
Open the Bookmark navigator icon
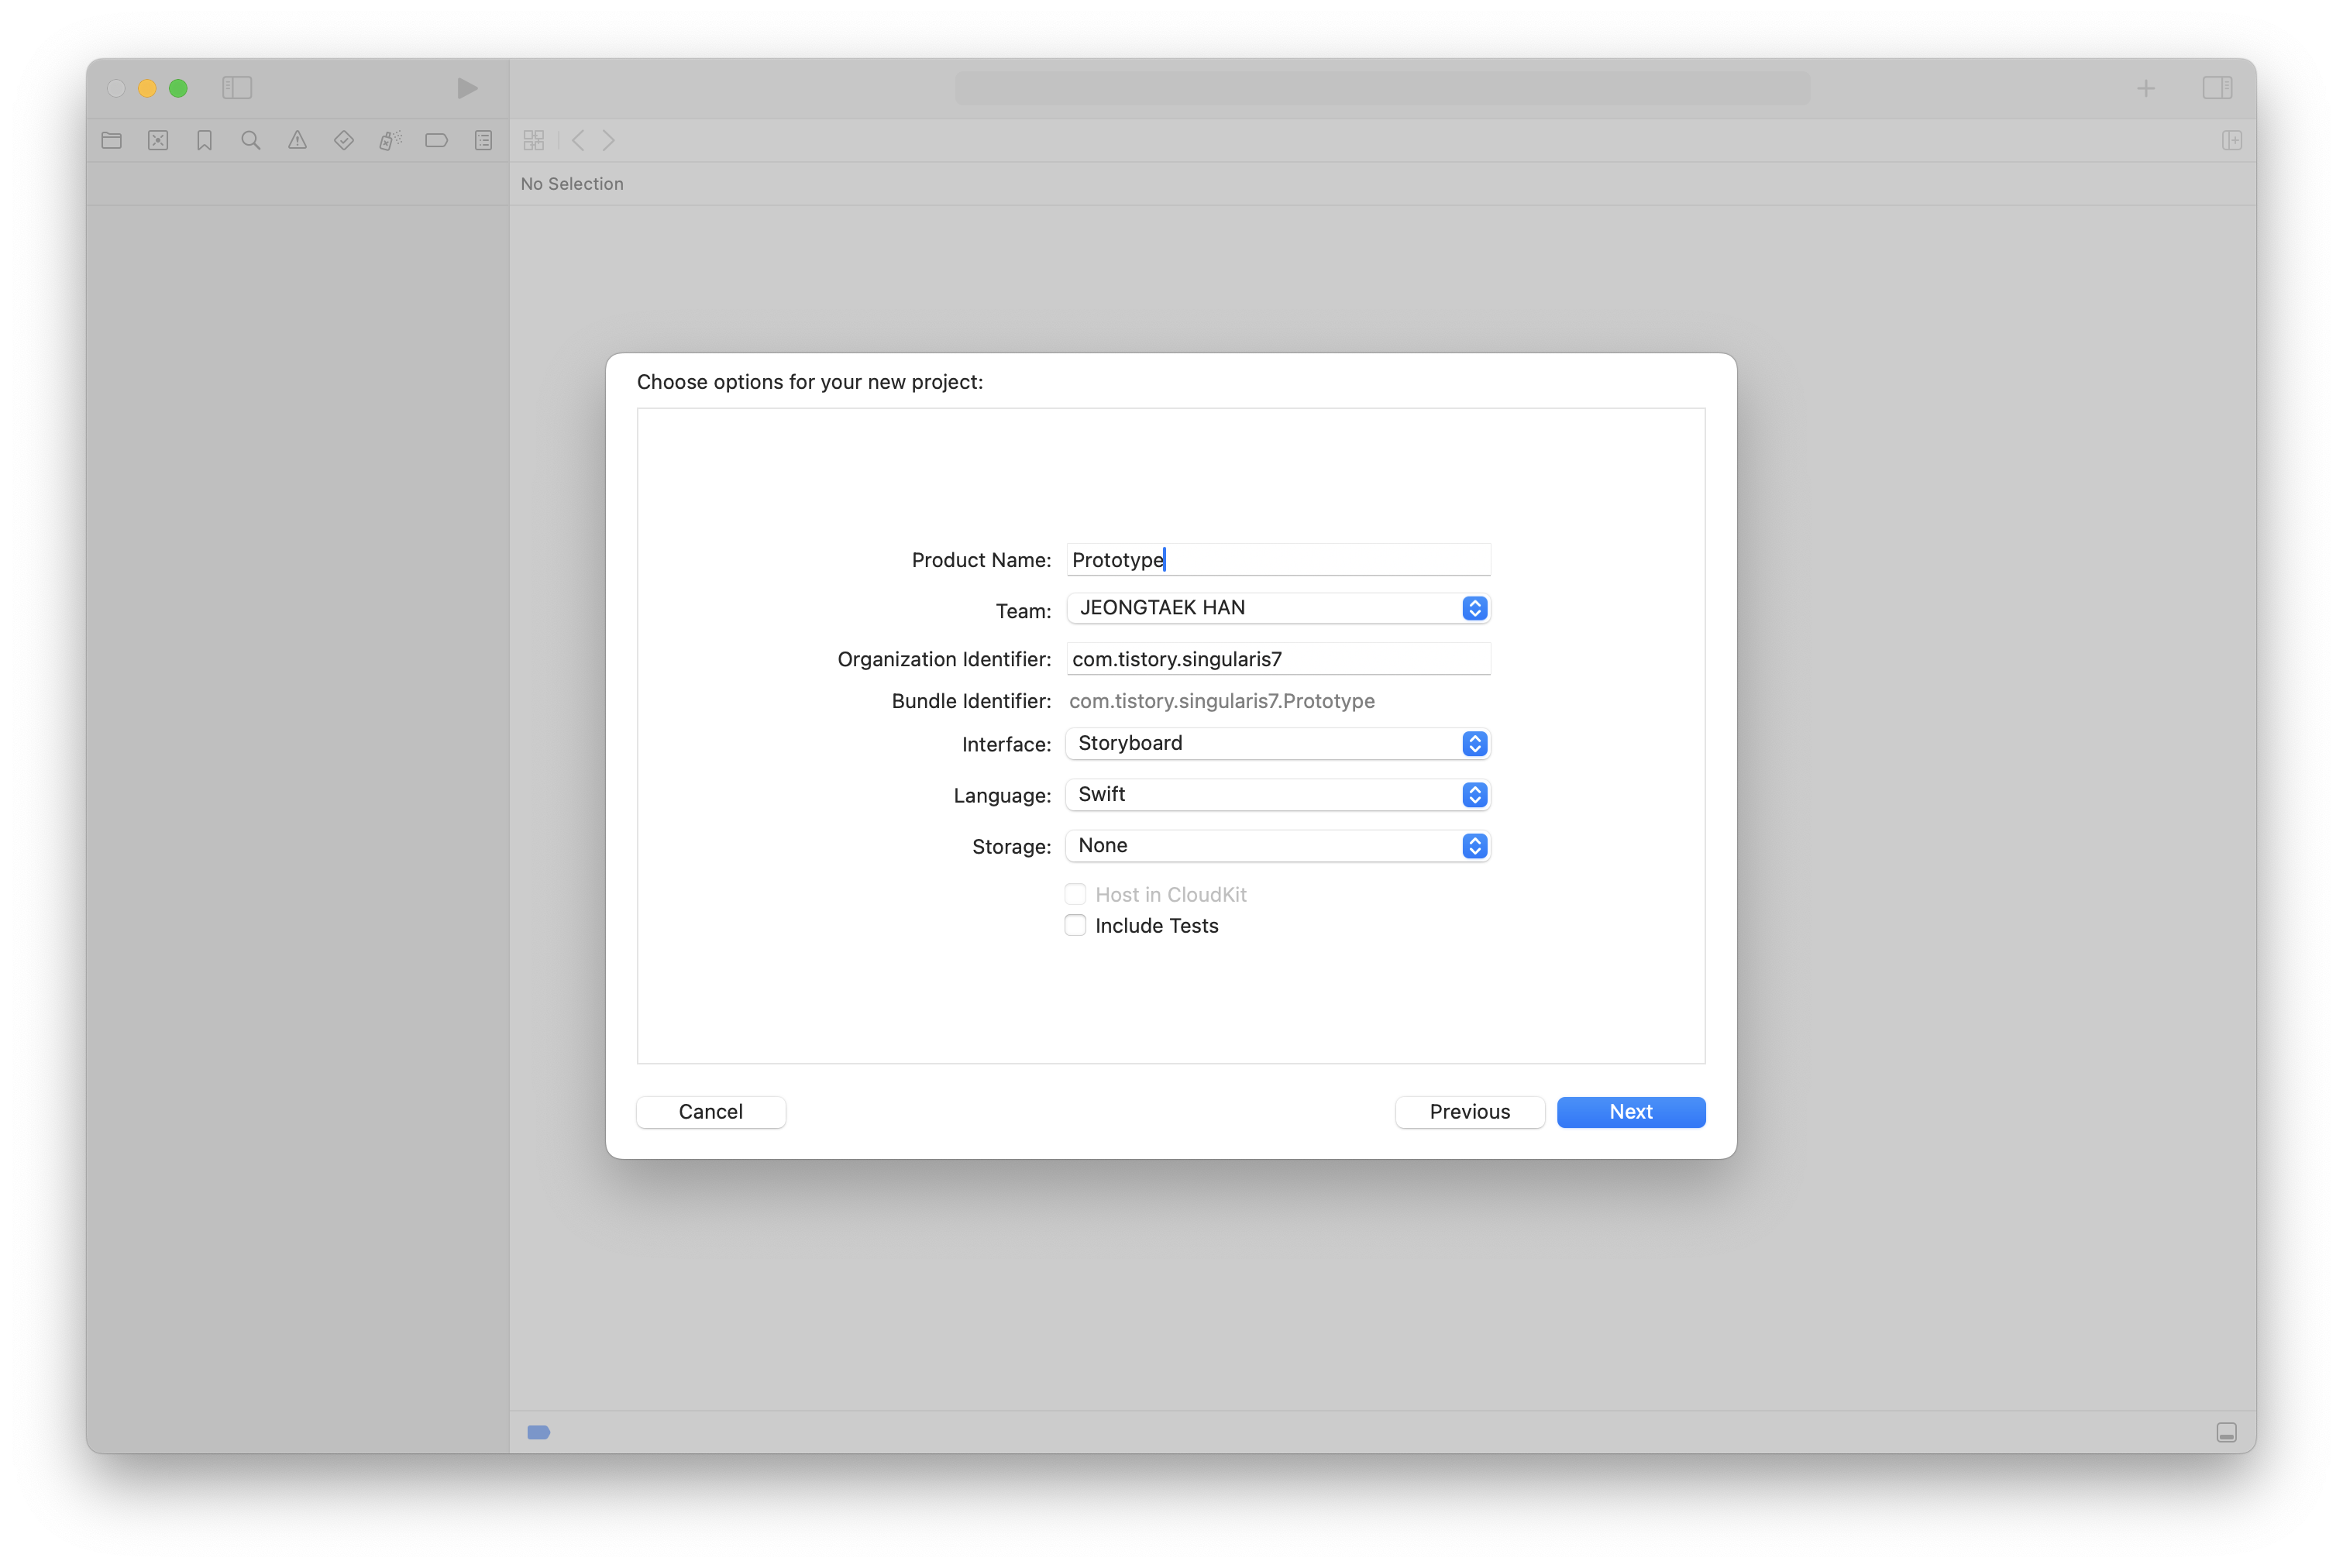(x=204, y=141)
